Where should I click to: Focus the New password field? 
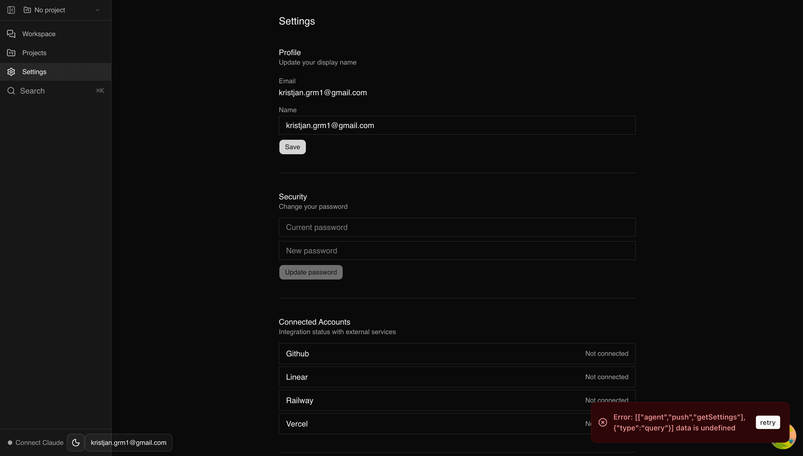457,251
